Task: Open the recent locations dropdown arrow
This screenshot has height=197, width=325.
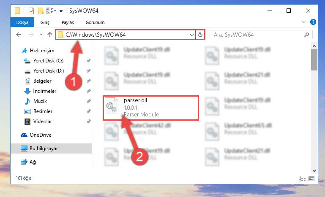Action: coord(41,35)
